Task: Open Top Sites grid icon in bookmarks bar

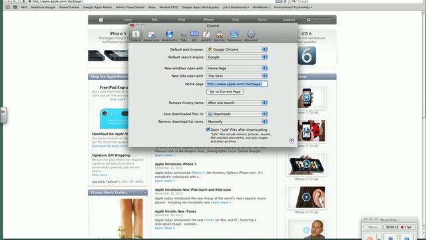Action: tap(15, 7)
